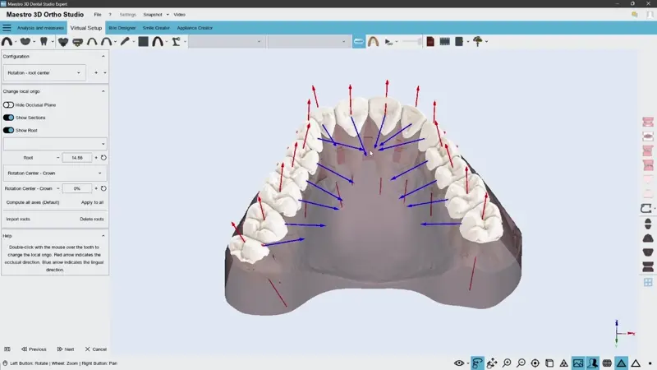Cancel the local origo editing
The width and height of the screenshot is (657, 370).
(x=96, y=349)
